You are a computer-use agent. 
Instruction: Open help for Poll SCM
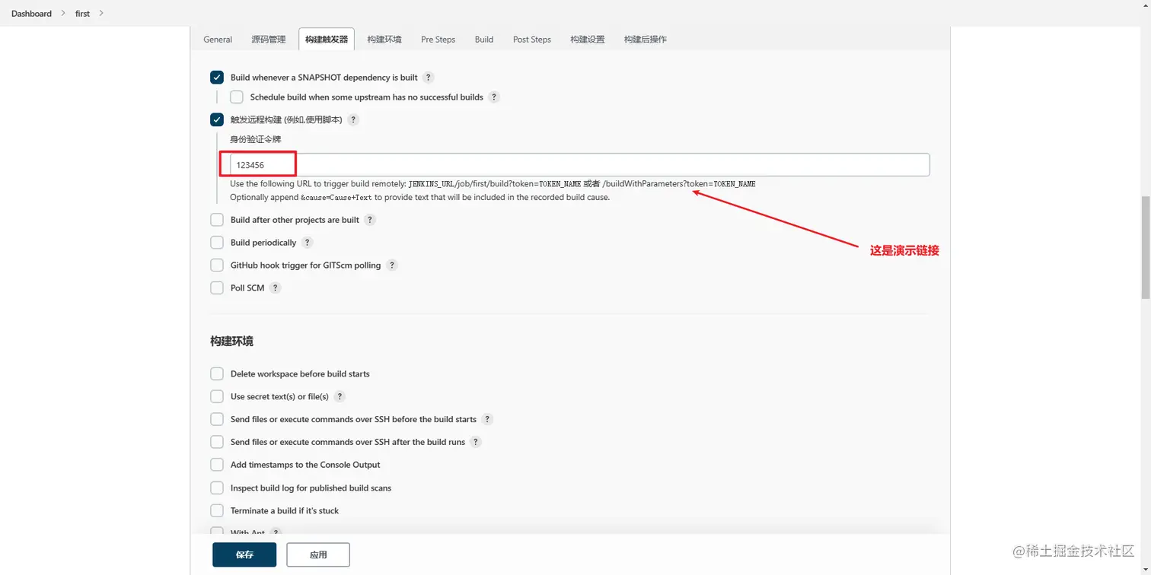(275, 288)
